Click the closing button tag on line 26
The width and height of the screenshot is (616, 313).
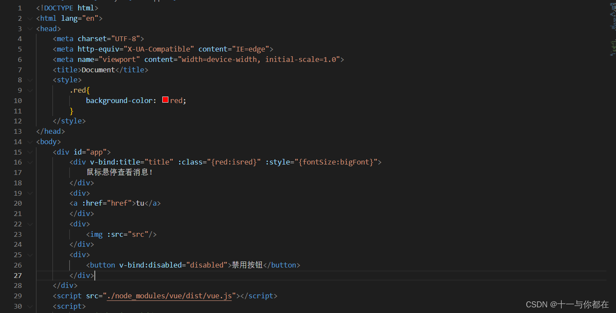281,265
